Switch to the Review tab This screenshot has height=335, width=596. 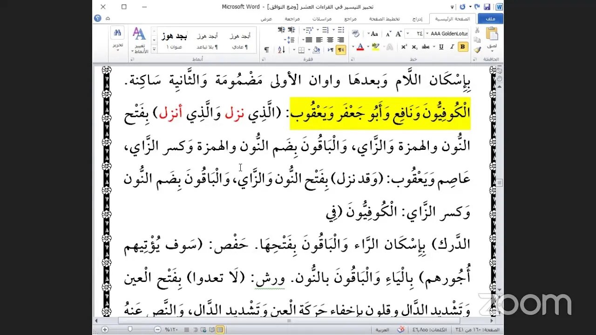(292, 19)
